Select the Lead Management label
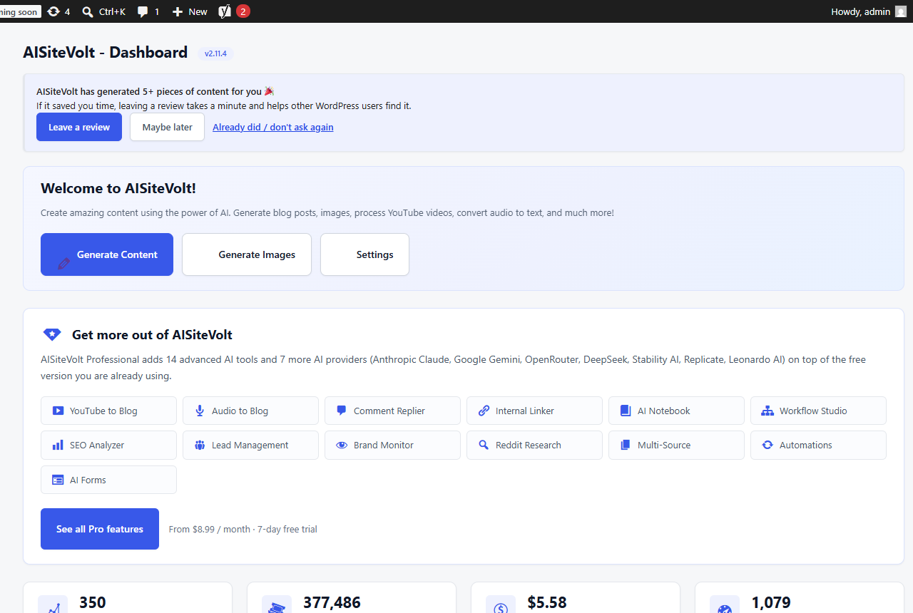The width and height of the screenshot is (913, 613). (250, 445)
